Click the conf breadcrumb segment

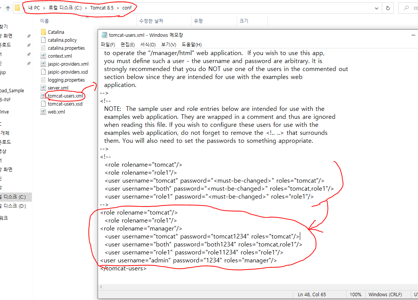(127, 8)
